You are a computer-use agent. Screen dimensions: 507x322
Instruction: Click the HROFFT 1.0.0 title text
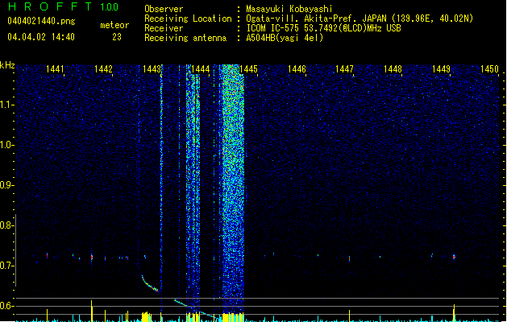(x=63, y=6)
